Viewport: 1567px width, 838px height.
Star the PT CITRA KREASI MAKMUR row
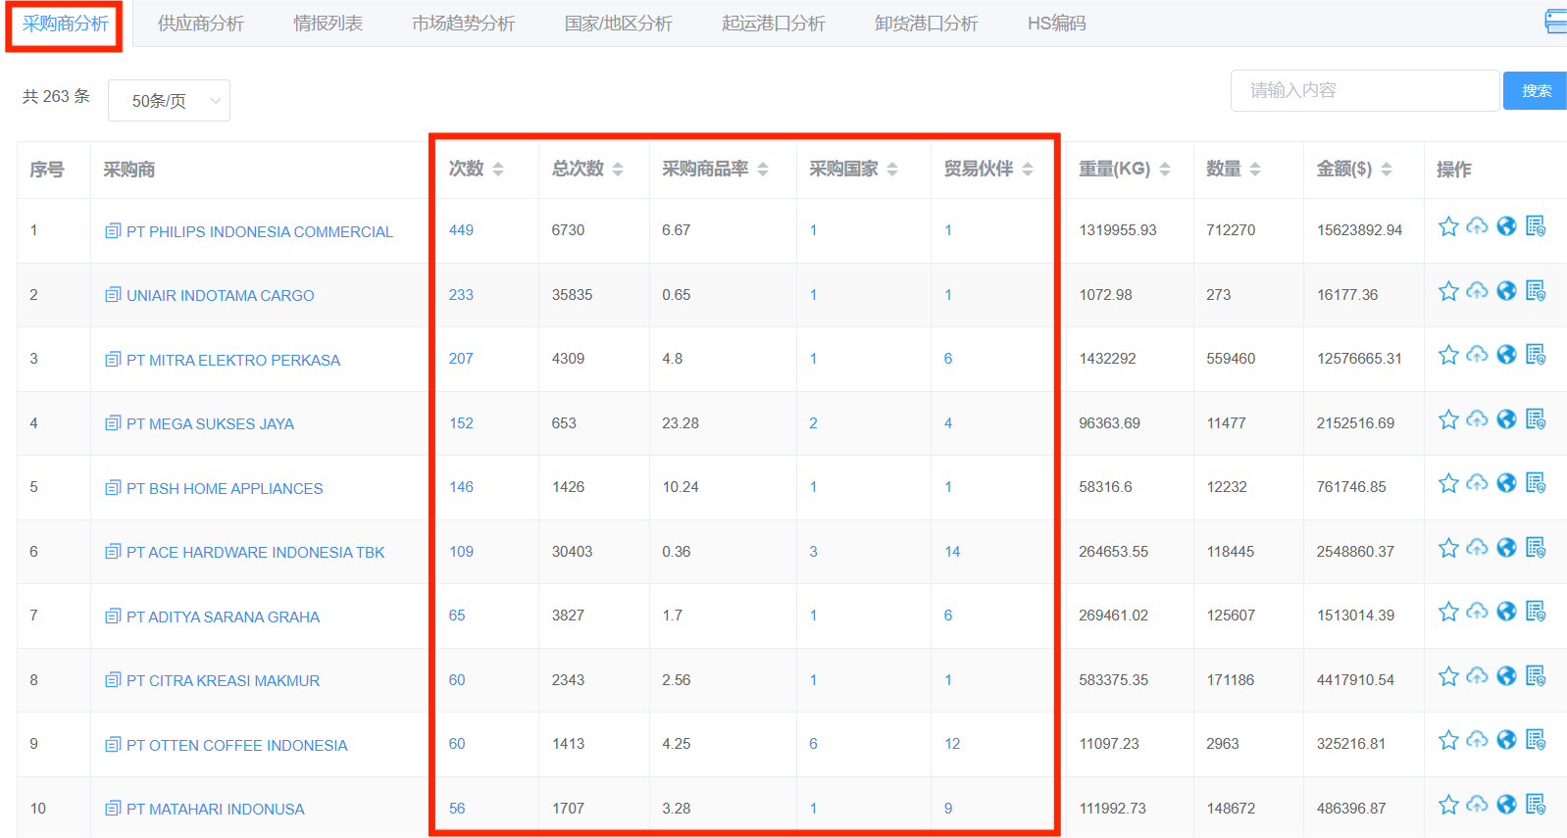(x=1448, y=676)
